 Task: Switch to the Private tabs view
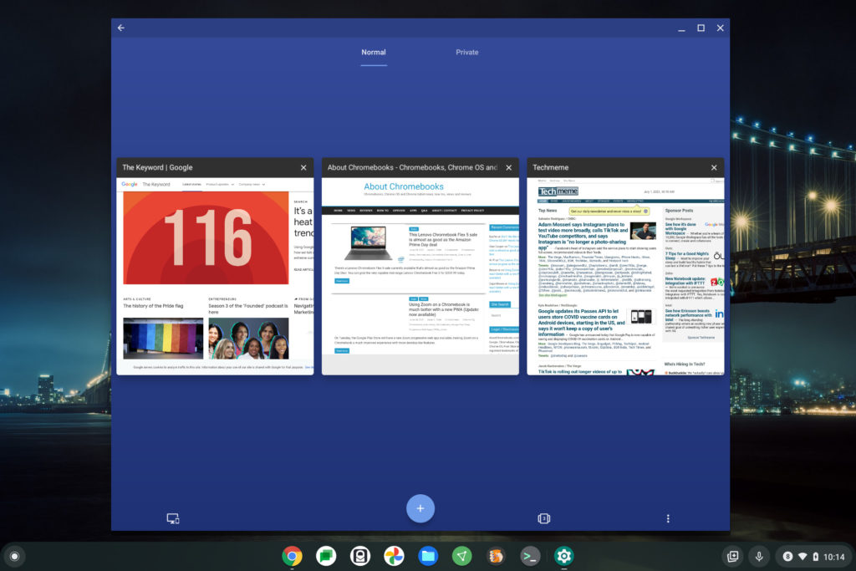point(466,53)
